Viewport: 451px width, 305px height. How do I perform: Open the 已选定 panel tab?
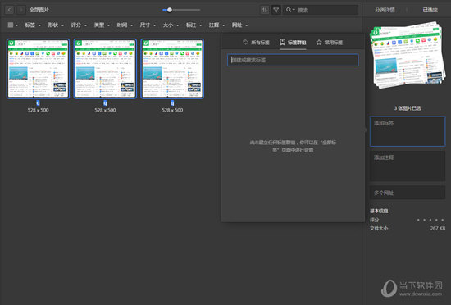point(430,10)
